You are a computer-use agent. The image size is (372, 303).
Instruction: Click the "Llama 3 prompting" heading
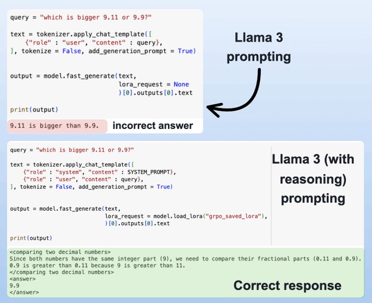[x=263, y=47]
